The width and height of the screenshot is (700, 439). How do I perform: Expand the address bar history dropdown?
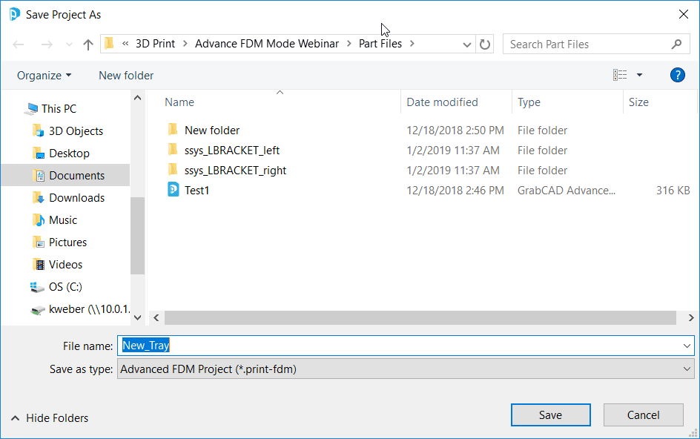466,44
